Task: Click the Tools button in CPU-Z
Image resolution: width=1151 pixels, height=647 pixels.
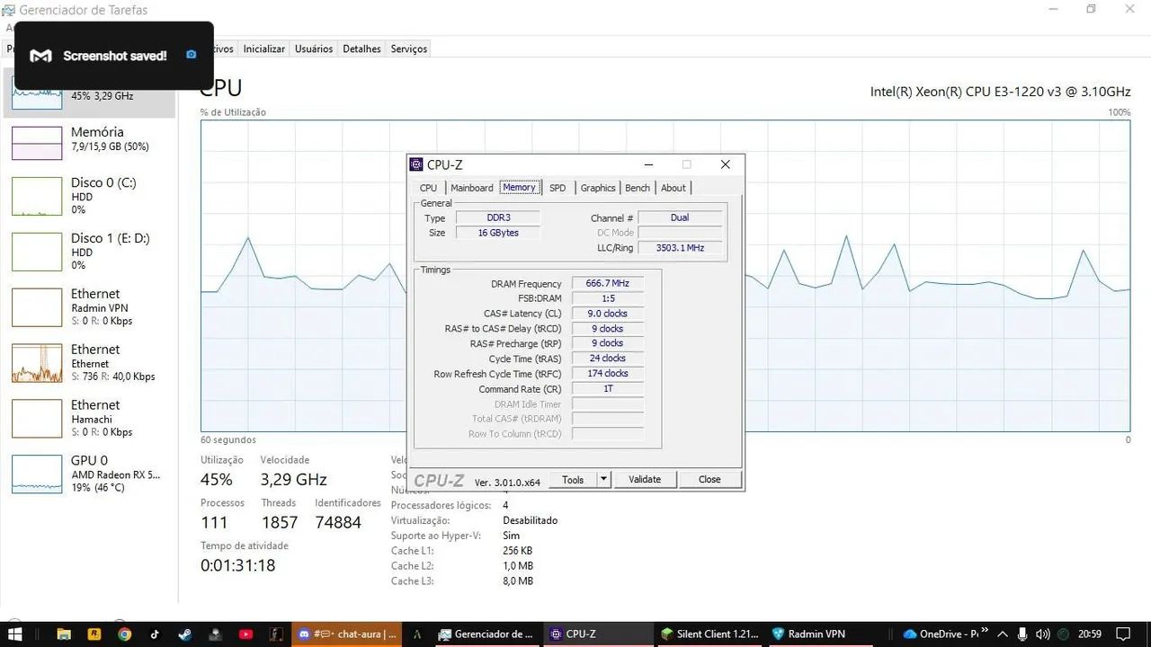Action: (573, 480)
